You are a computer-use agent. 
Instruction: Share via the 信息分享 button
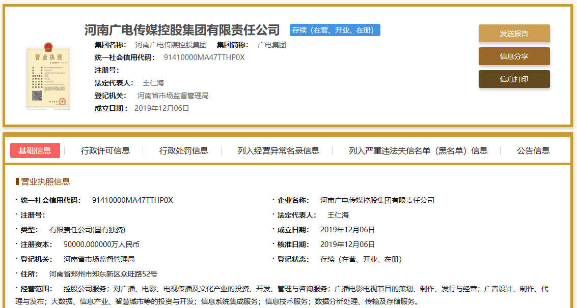point(514,56)
